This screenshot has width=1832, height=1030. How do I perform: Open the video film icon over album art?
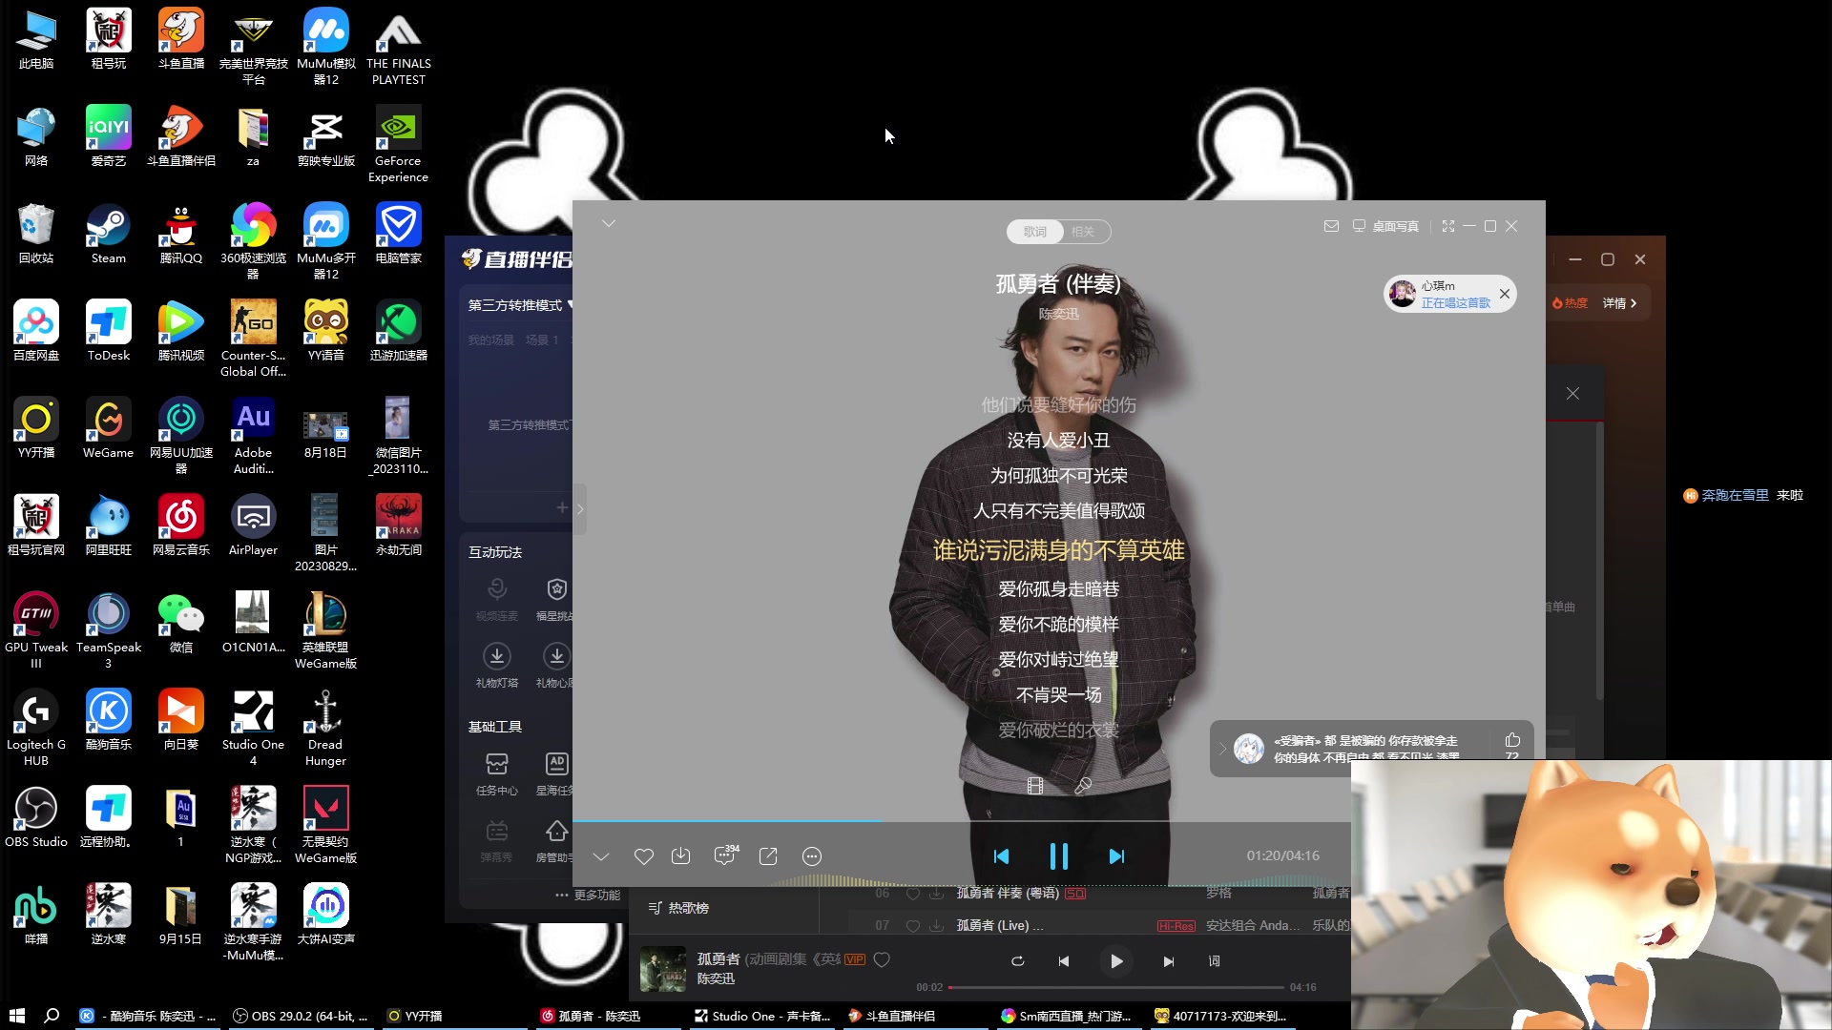(1035, 786)
